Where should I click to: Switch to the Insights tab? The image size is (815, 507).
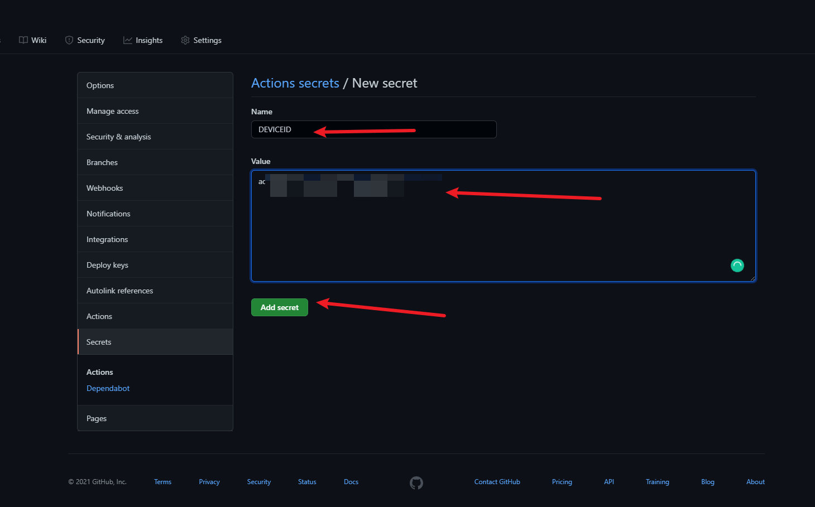143,40
